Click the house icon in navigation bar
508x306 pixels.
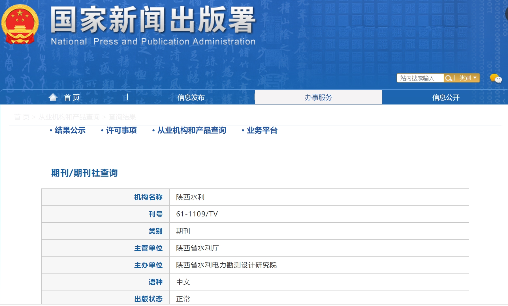[53, 97]
